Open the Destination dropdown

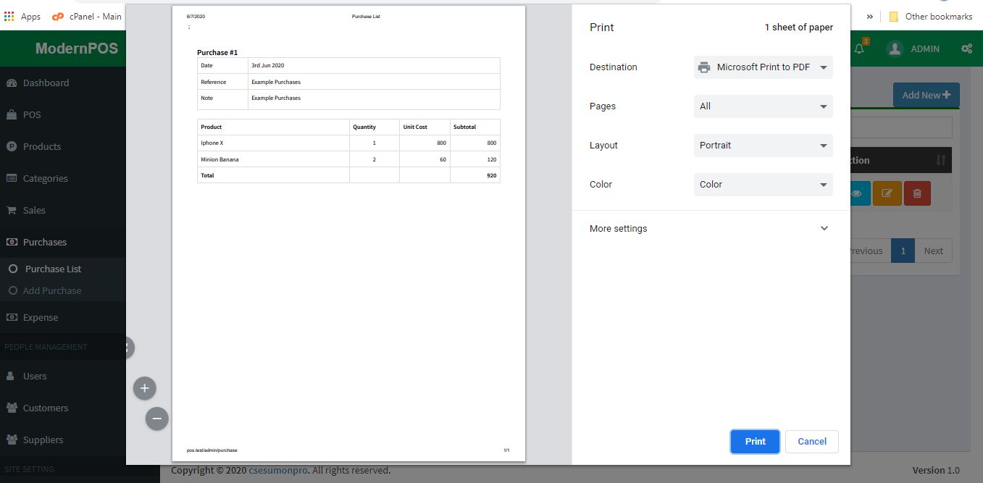tap(764, 67)
